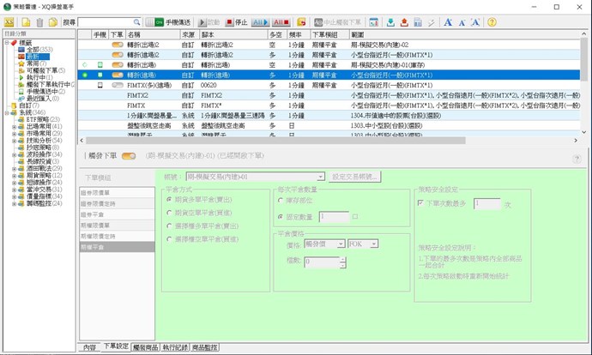
Task: Toggle the 觸發下單 switch in lower panel
Action: point(130,156)
